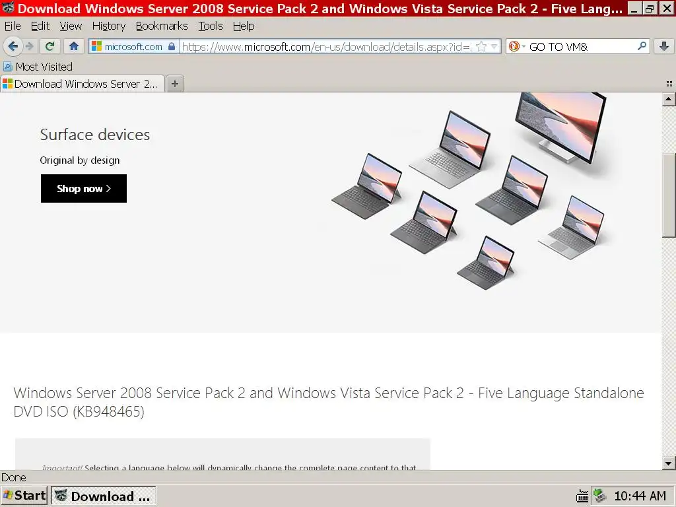Open the downloads arrow button

point(664,46)
